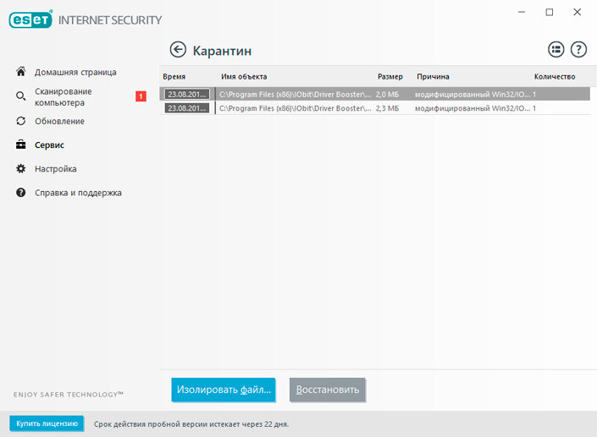Click the date cell in the 2,0 МБ row
This screenshot has height=437, width=597.
(187, 94)
